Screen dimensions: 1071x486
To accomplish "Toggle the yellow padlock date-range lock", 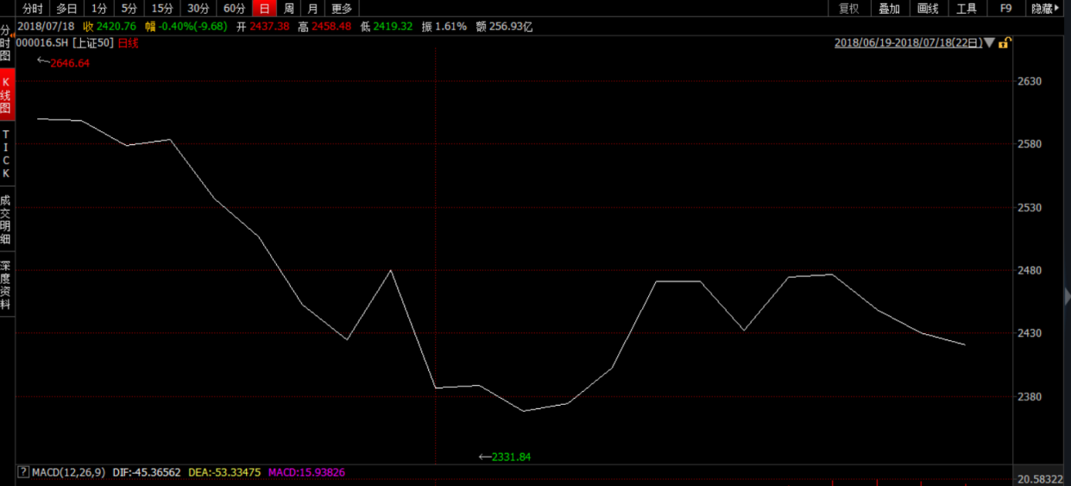I will (1005, 42).
